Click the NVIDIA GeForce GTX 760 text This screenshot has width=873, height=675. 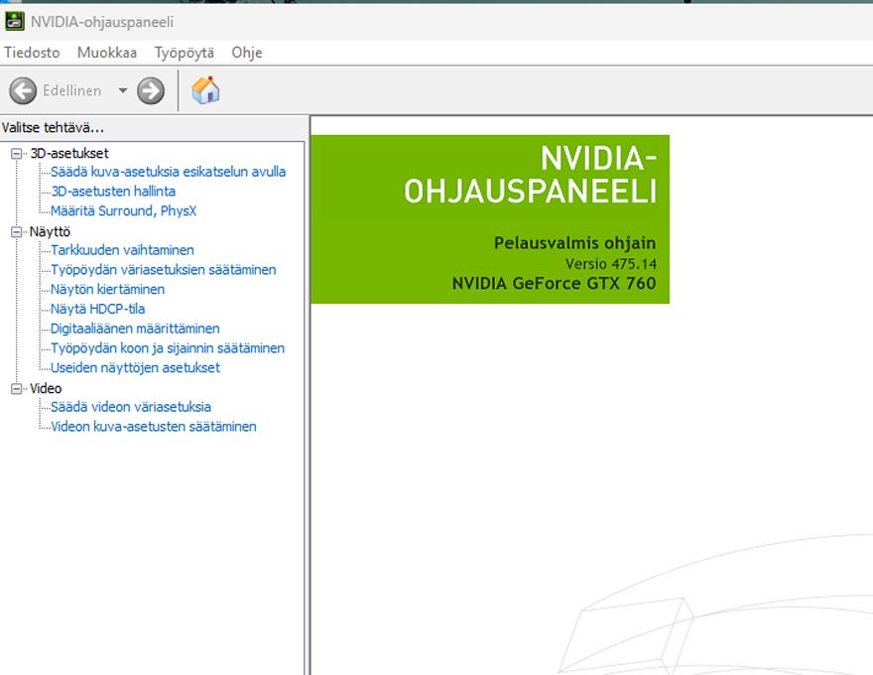tap(554, 284)
